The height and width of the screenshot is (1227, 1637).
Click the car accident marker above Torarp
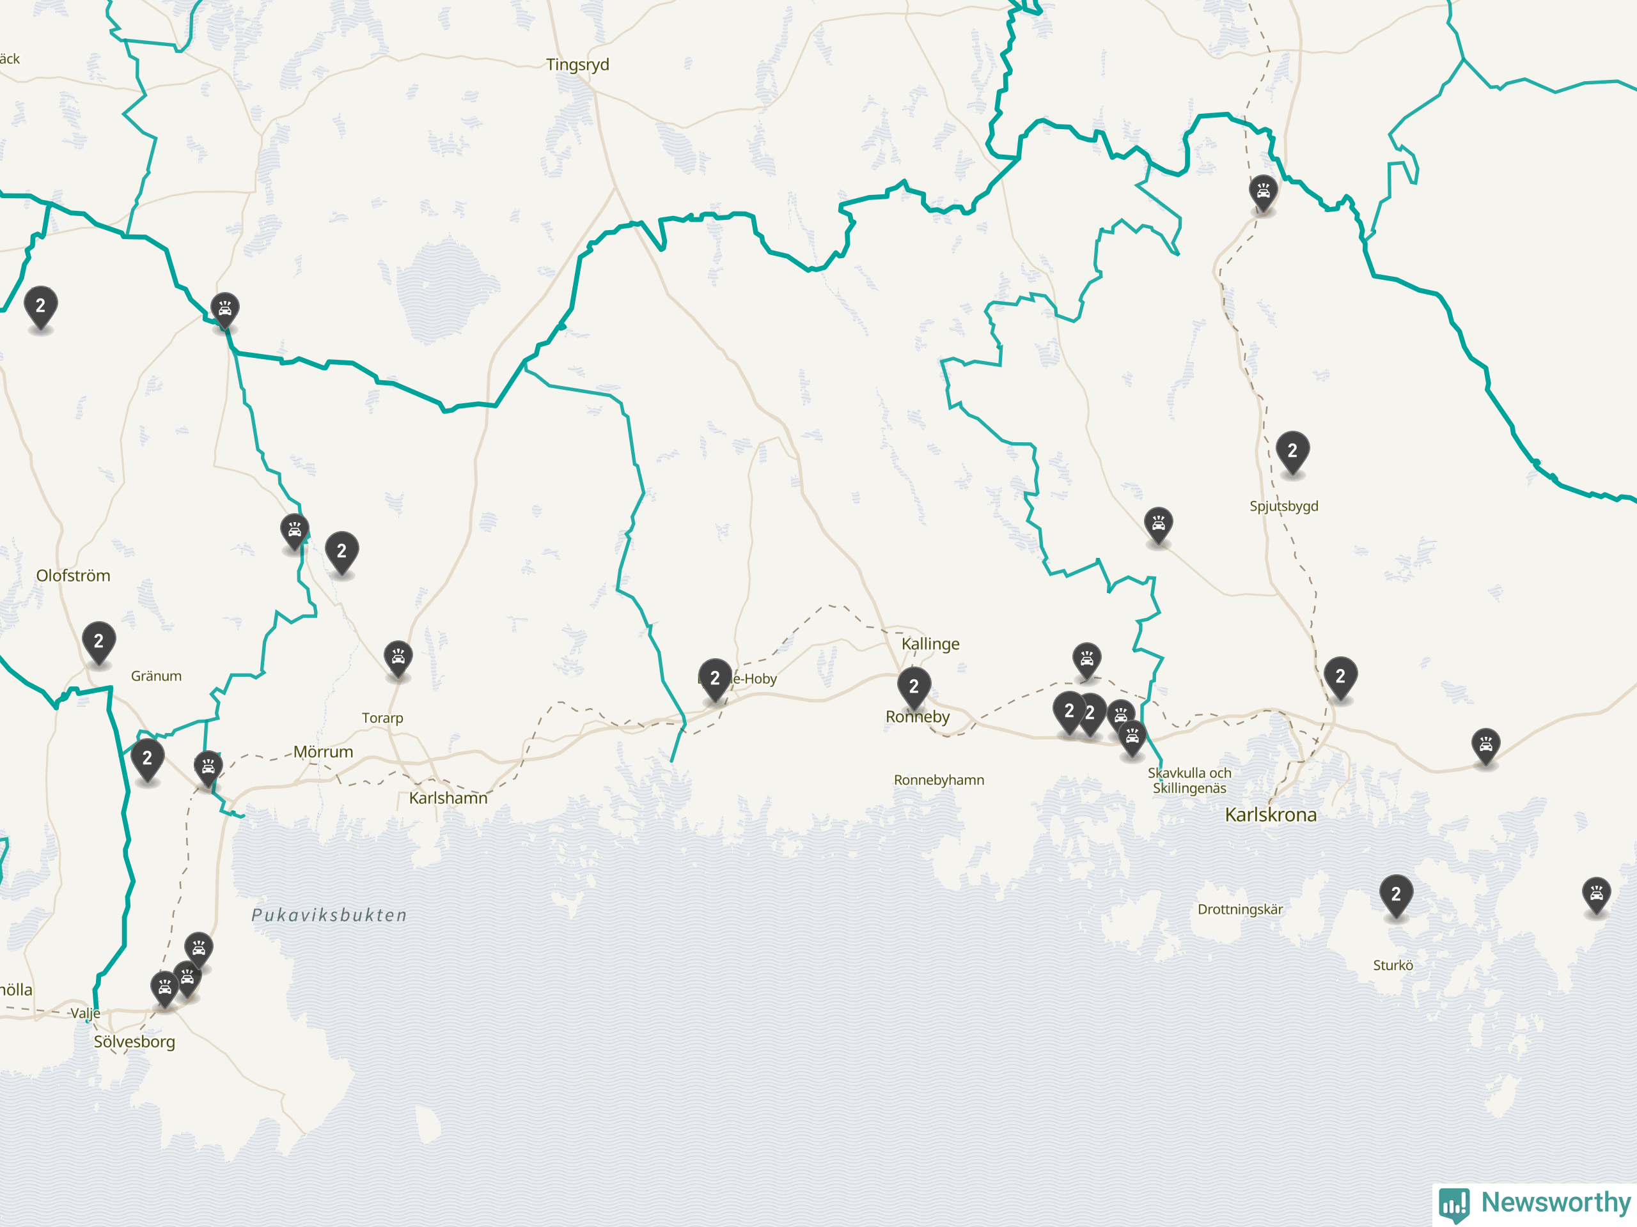coord(398,658)
